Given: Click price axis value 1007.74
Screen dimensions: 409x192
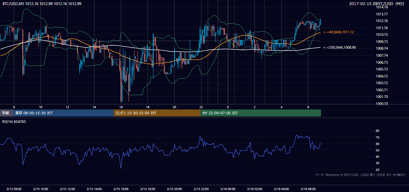Looking at the screenshot, I should 382,55.
